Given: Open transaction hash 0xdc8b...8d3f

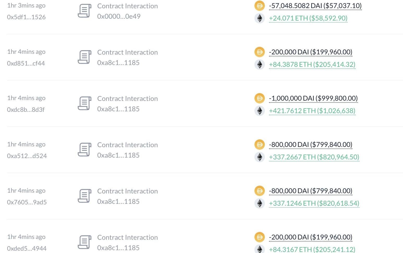Looking at the screenshot, I should [26, 110].
